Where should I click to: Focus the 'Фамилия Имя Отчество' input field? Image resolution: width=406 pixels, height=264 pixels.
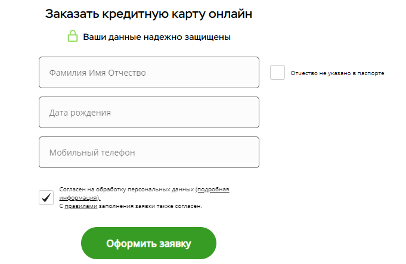pos(149,73)
